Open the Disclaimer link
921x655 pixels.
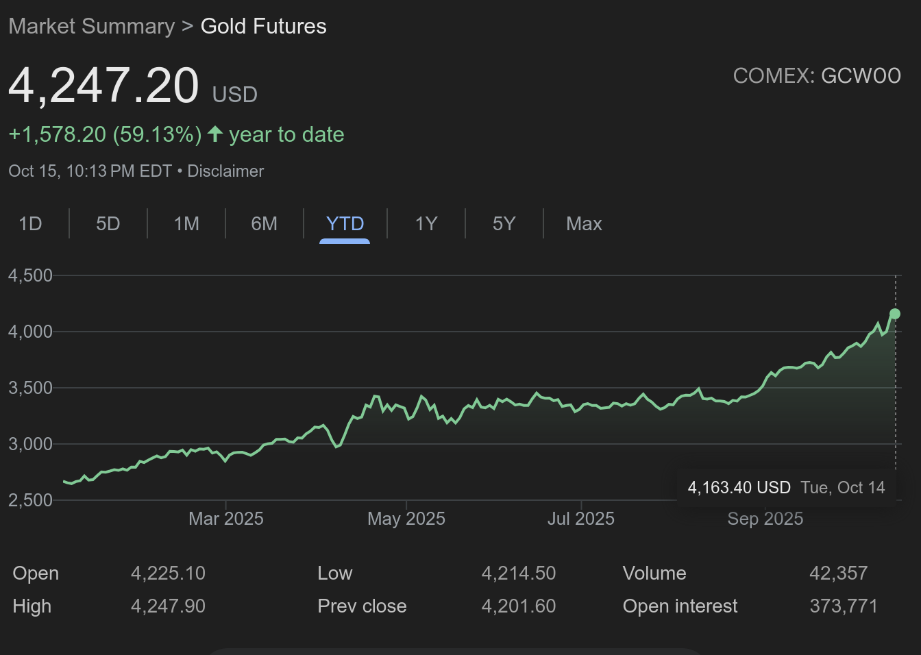(x=225, y=171)
